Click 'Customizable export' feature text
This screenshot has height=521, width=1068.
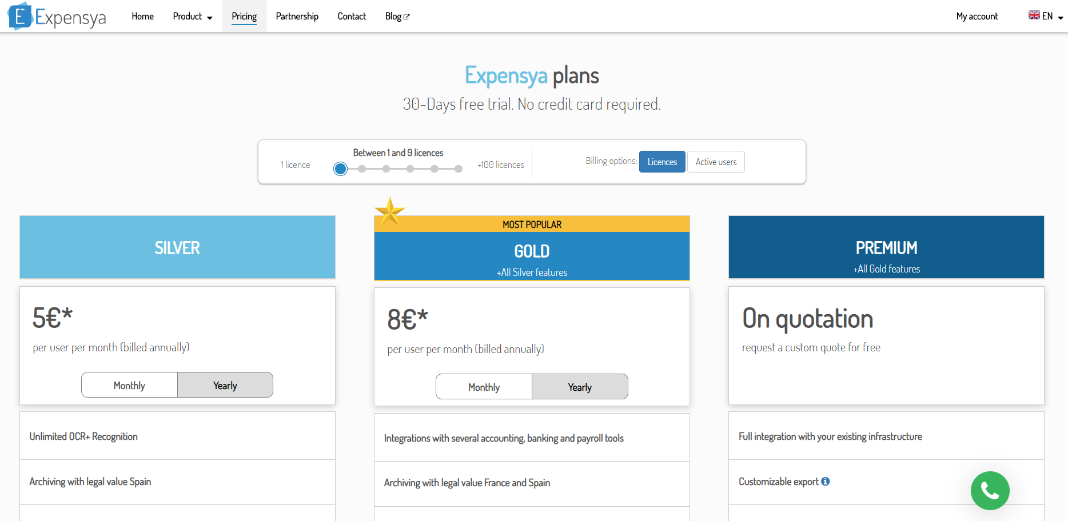[779, 482]
